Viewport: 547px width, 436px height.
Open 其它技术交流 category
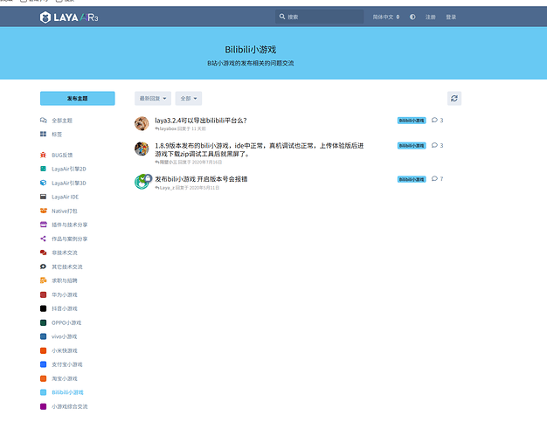[x=61, y=266]
